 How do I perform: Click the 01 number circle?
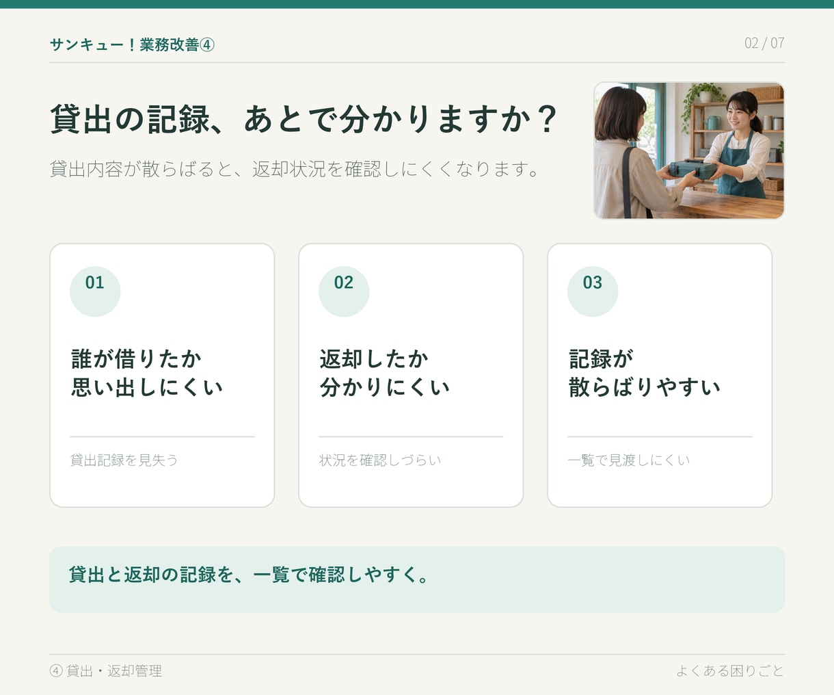95,291
